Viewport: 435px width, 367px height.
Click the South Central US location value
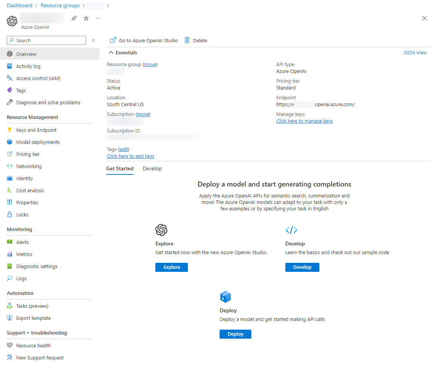pos(125,105)
